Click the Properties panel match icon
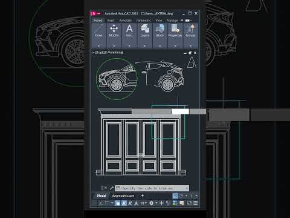 [175, 28]
